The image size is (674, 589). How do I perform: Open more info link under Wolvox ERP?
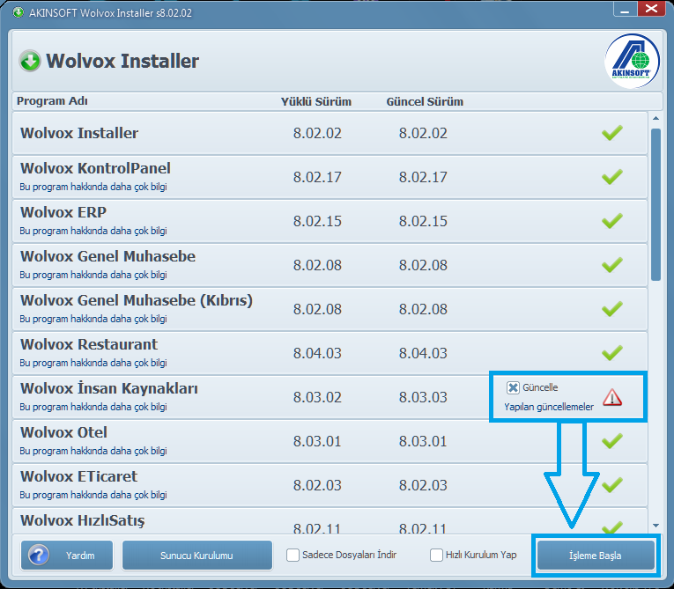[93, 231]
